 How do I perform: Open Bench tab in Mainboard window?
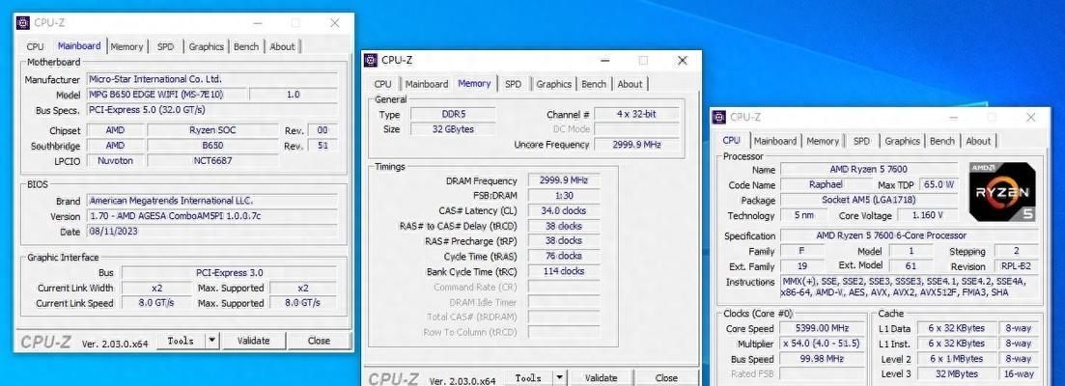(246, 47)
